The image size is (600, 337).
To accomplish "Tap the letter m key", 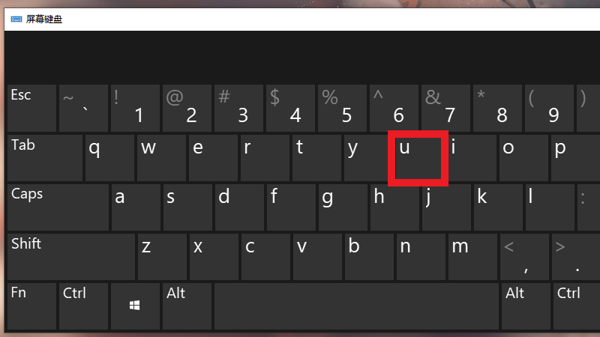I will (x=472, y=257).
